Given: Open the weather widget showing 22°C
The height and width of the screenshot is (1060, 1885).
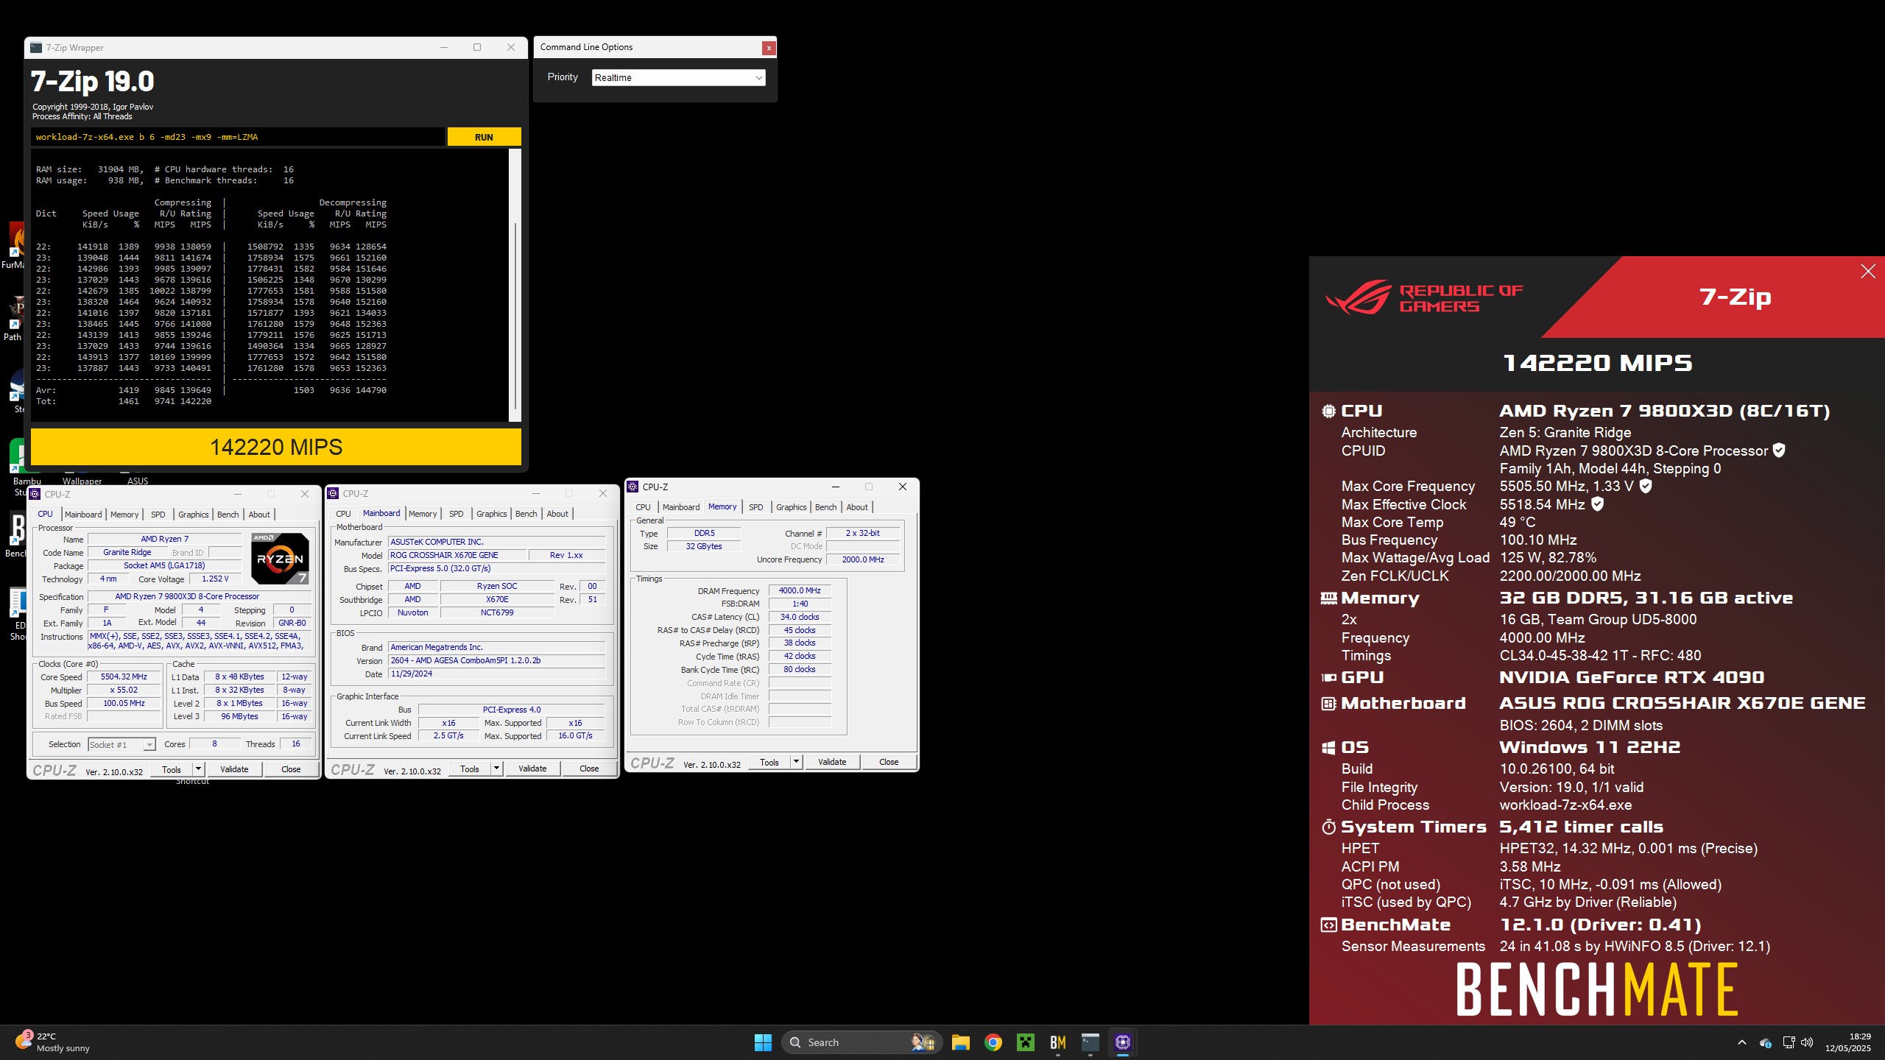Looking at the screenshot, I should point(53,1042).
